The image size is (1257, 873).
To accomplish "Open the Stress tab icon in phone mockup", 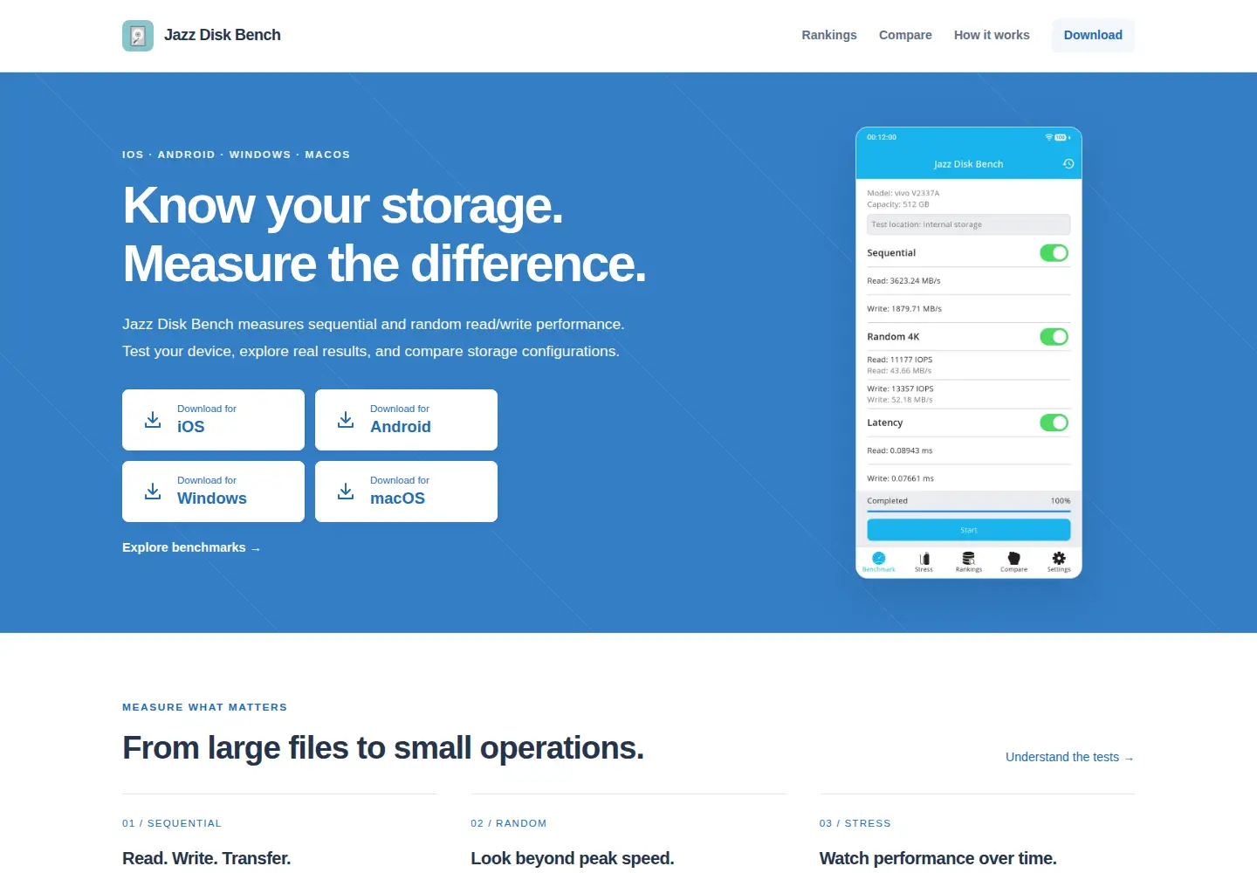I will tap(924, 558).
